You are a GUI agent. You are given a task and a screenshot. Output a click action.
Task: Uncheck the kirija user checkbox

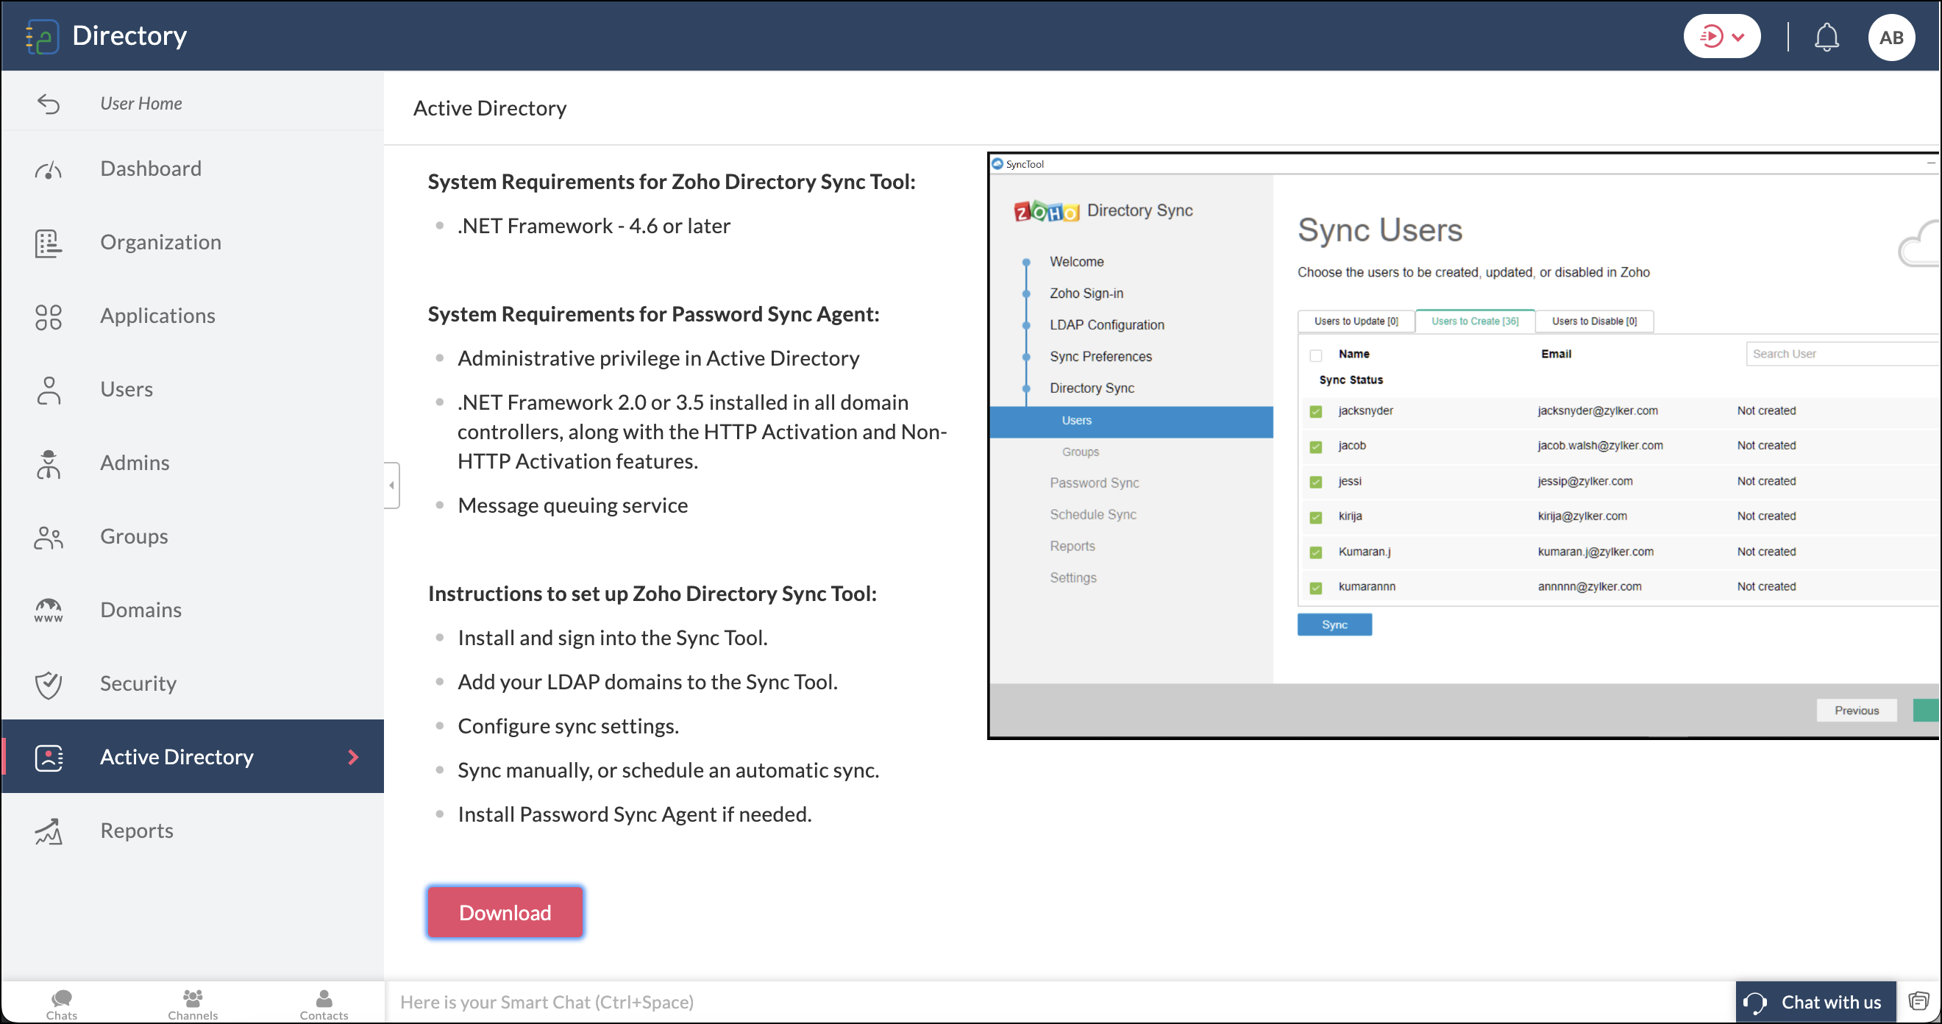click(x=1315, y=516)
